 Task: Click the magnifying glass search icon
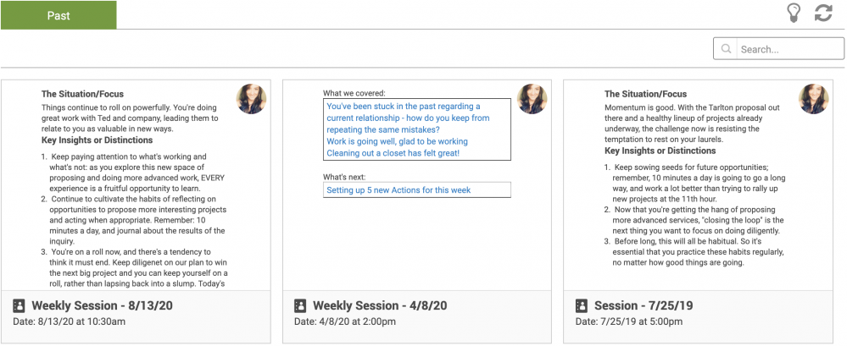(x=726, y=49)
